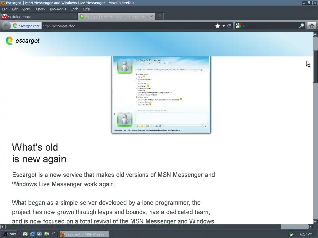Click the network system tray icon

tap(292, 234)
